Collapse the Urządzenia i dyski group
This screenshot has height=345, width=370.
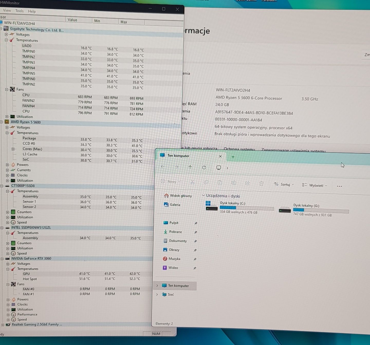pos(203,195)
